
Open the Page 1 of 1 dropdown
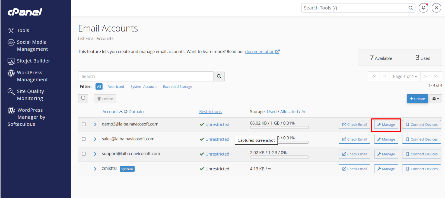pos(405,77)
